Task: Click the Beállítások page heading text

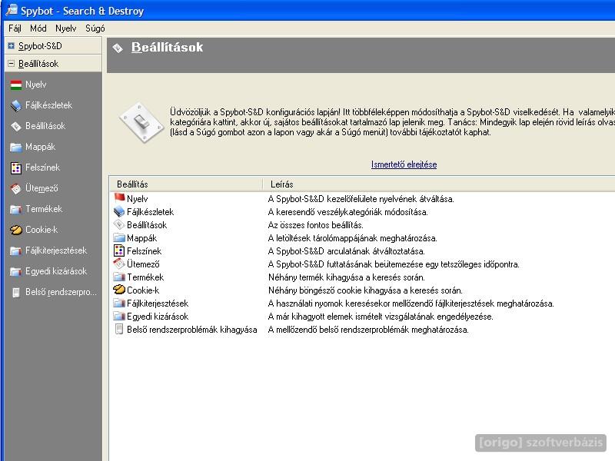Action: point(167,48)
